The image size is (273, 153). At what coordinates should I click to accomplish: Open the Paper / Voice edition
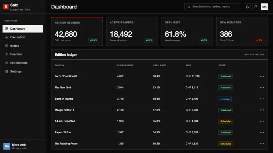click(x=63, y=132)
